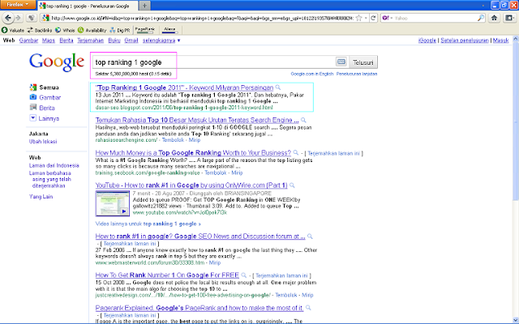519x324 pixels.
Task: Click Terjemahkan laman ini beside How To Get Rank result
Action: click(x=281, y=275)
